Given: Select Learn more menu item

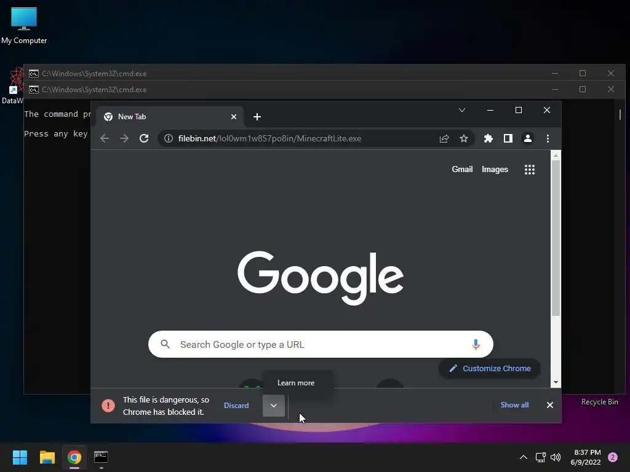Looking at the screenshot, I should pos(296,383).
